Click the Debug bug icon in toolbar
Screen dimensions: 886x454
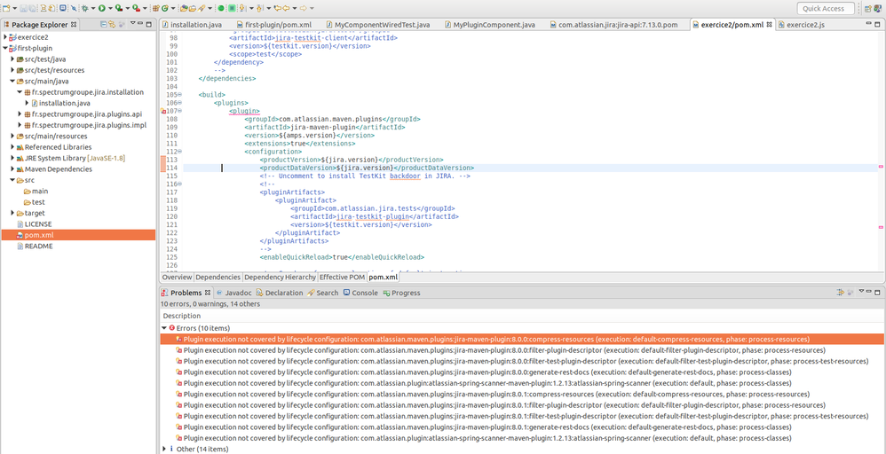(x=84, y=8)
